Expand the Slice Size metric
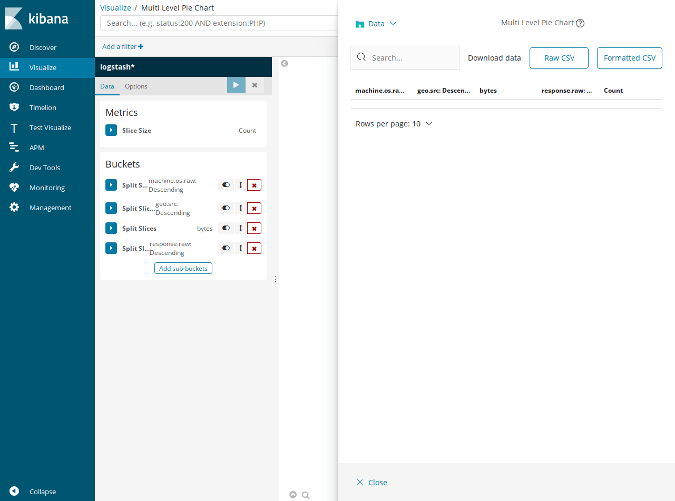This screenshot has height=501, width=675. tap(111, 130)
